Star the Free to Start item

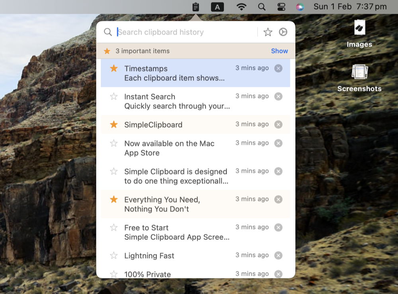point(114,227)
